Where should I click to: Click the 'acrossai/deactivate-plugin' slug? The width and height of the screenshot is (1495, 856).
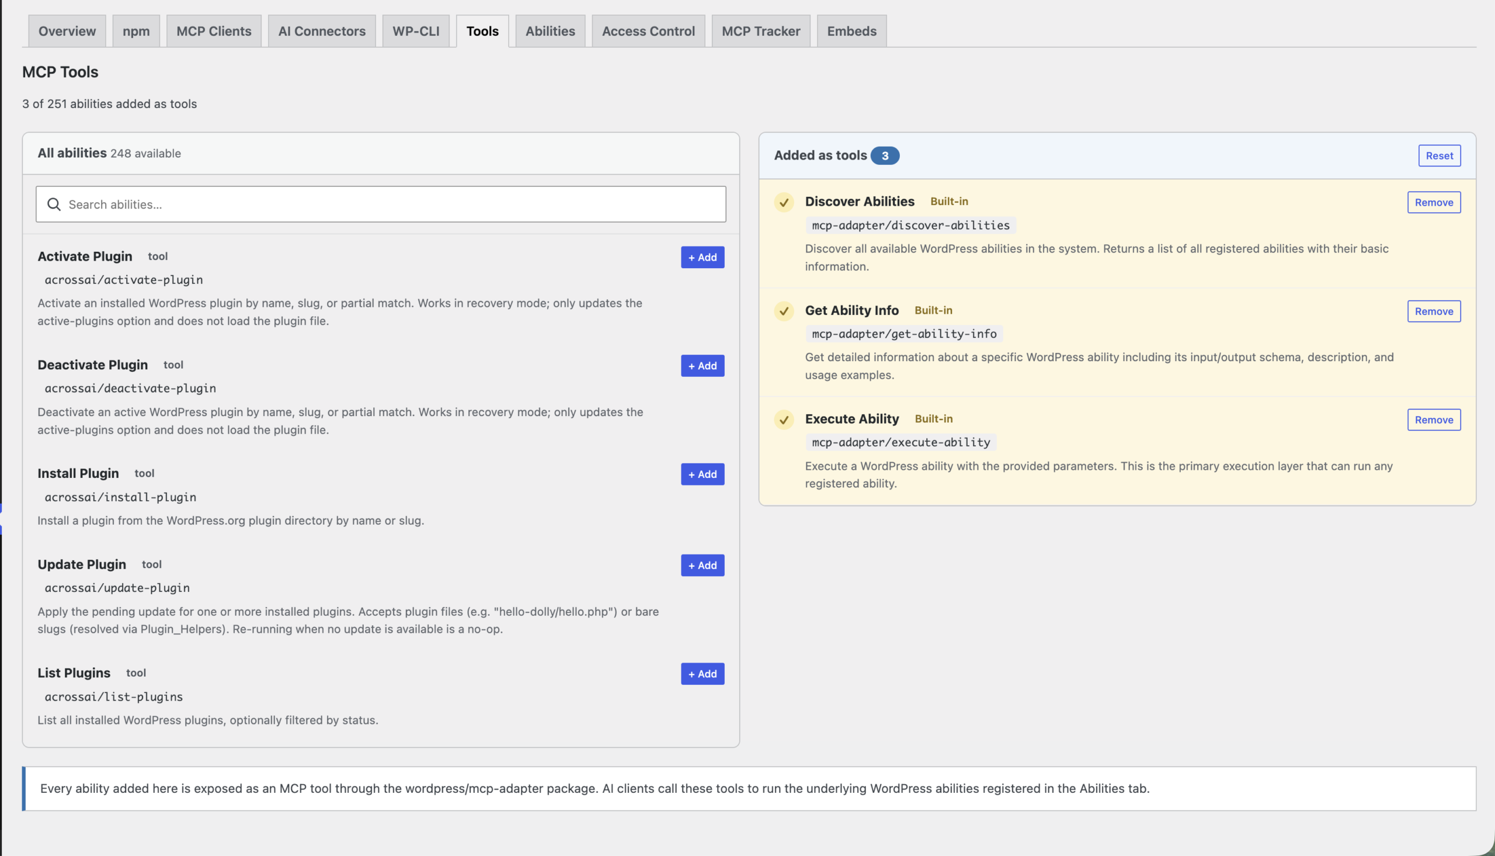(x=130, y=389)
